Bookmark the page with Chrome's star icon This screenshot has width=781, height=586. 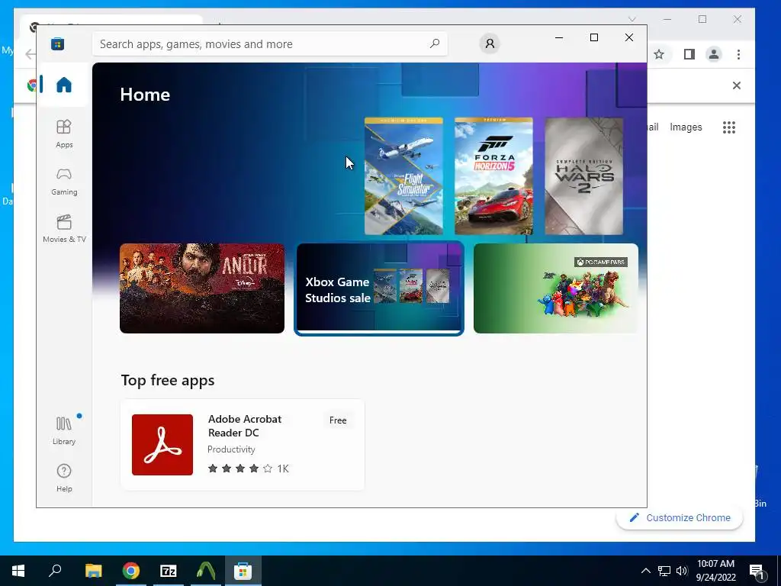659,54
